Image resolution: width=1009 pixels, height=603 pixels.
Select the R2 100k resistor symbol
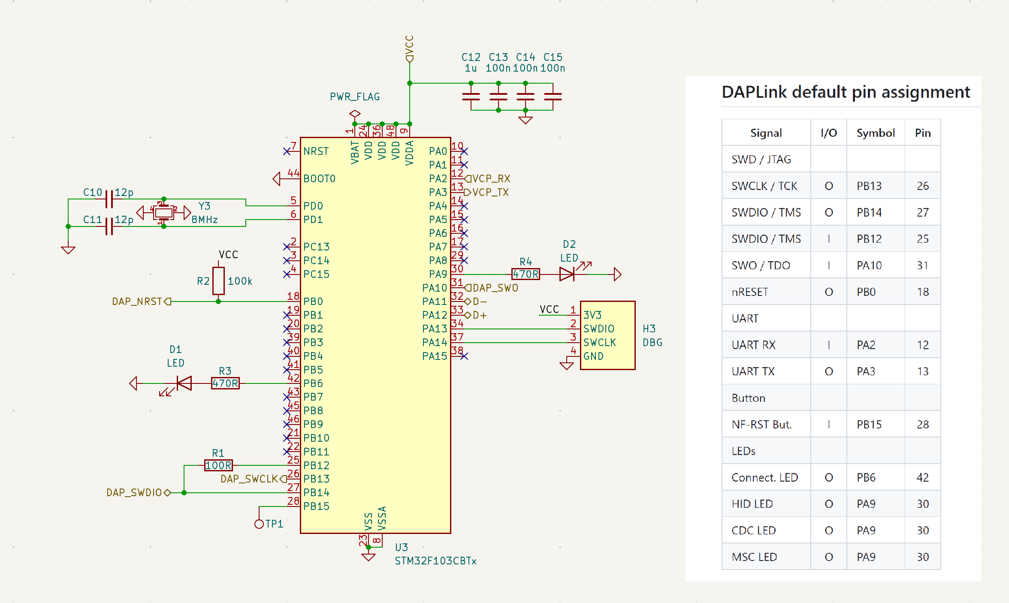tap(218, 281)
